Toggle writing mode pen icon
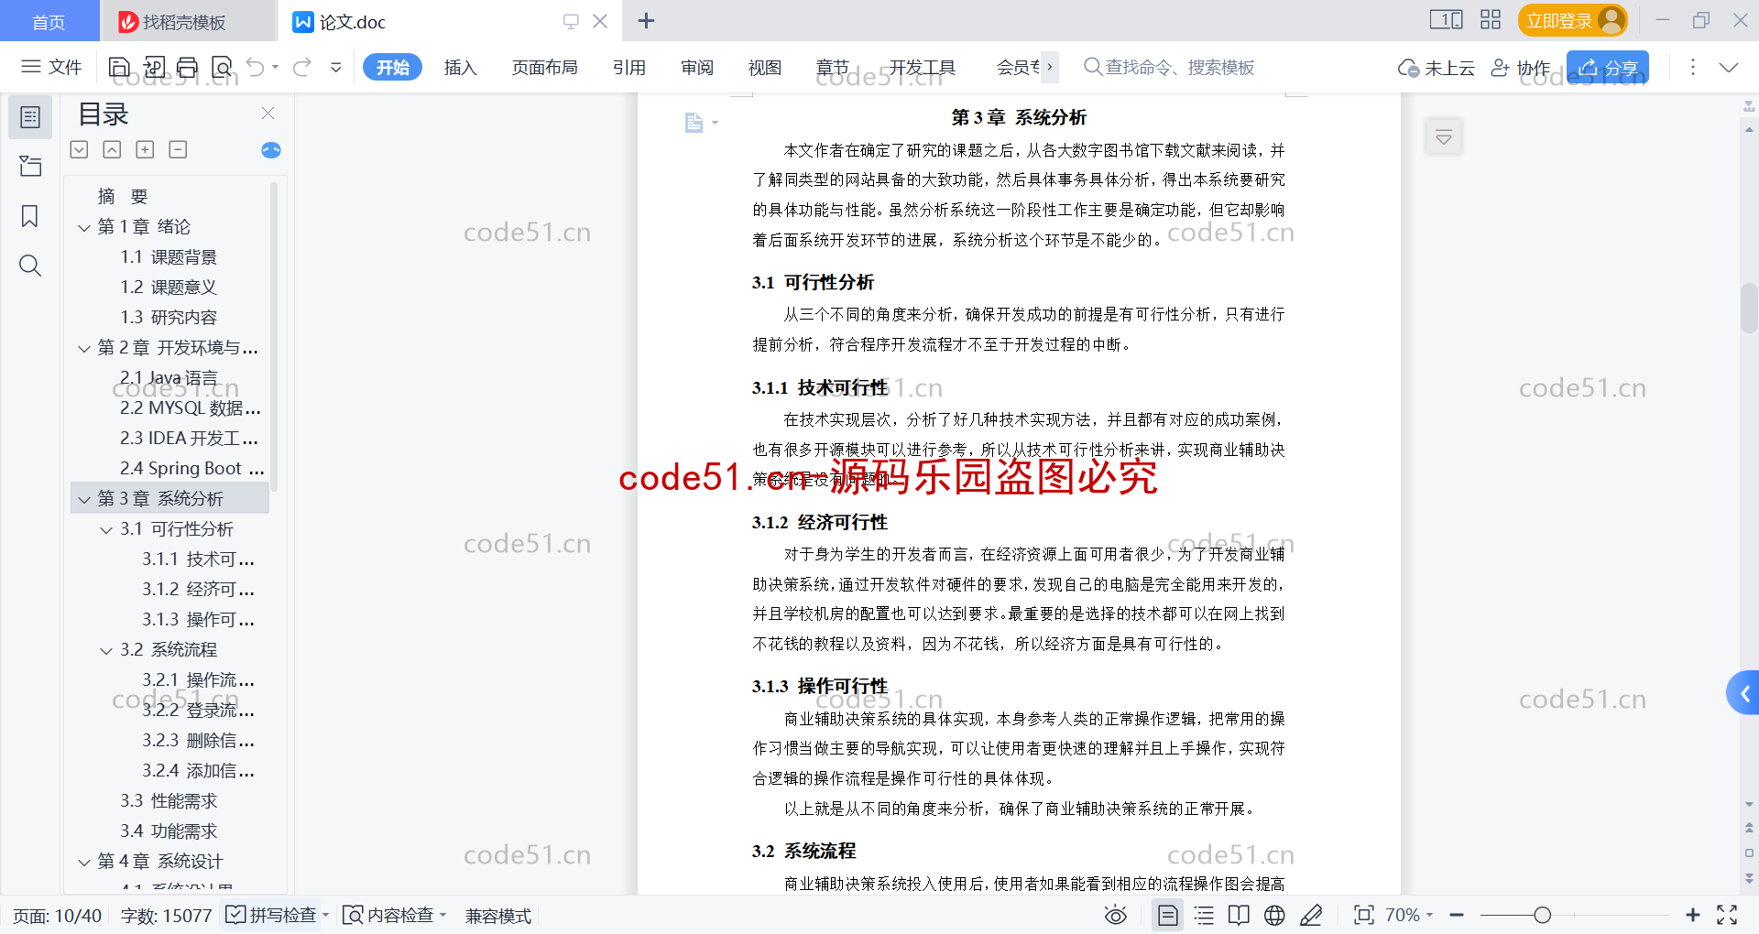The image size is (1759, 934). click(1311, 915)
